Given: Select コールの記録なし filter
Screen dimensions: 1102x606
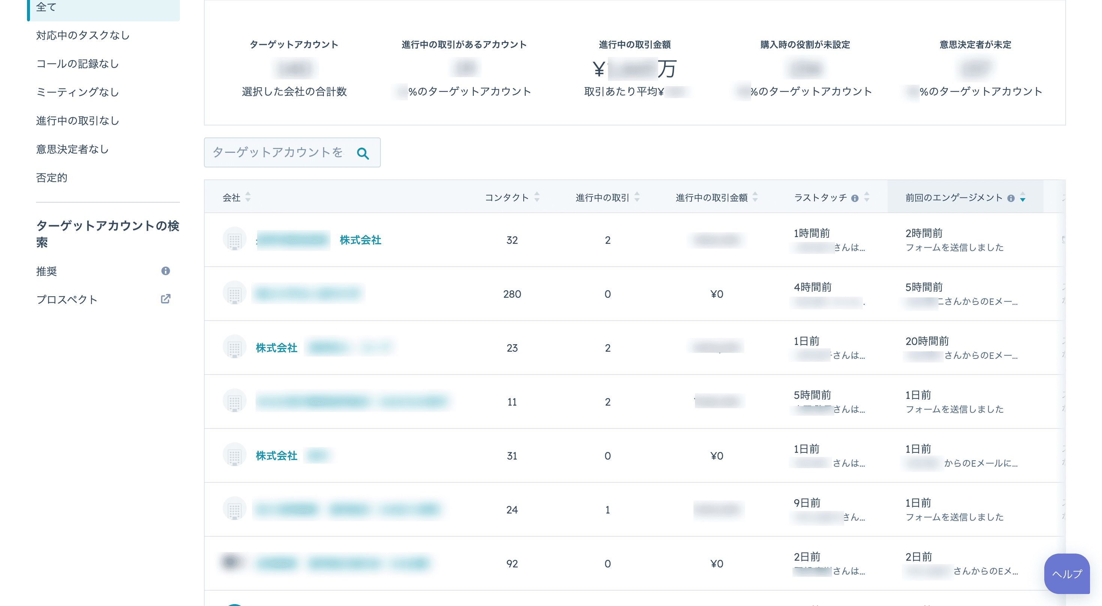Looking at the screenshot, I should point(78,64).
